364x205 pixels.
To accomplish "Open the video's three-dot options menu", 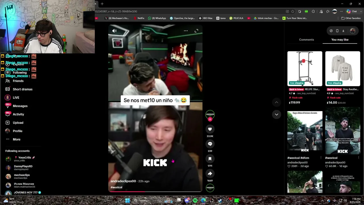I will pyautogui.click(x=186, y=31).
